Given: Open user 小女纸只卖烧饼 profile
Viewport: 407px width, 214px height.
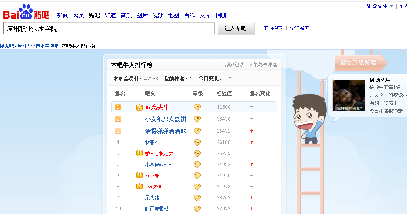Looking at the screenshot, I should point(166,119).
